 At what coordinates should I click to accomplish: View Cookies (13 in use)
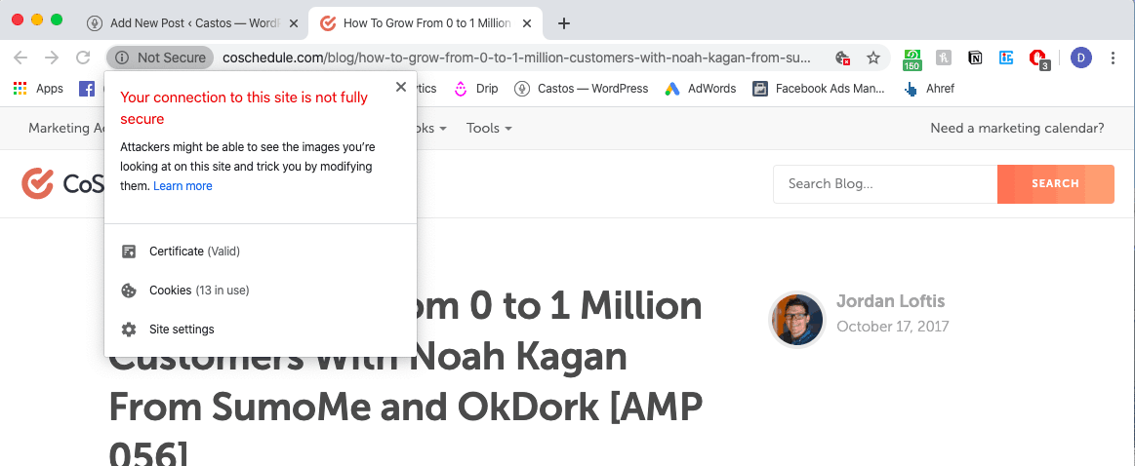click(198, 291)
